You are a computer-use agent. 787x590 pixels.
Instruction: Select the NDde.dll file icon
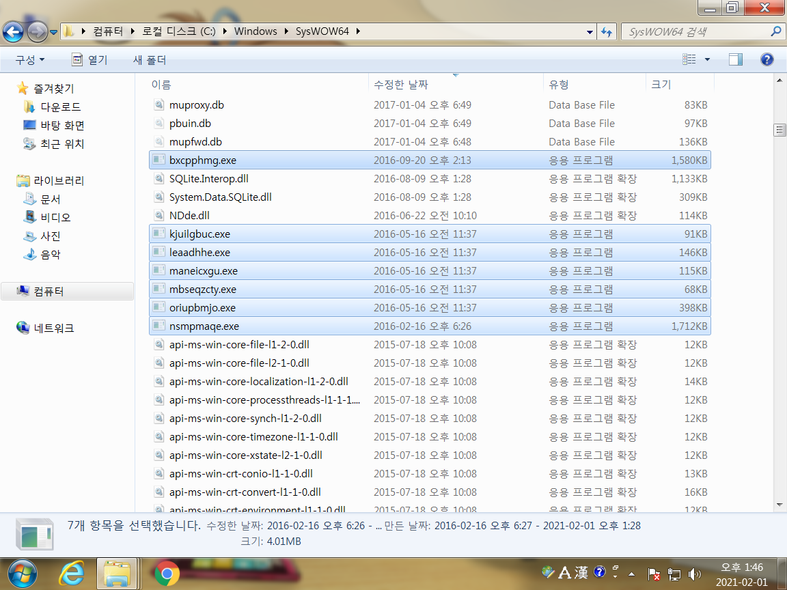click(158, 216)
